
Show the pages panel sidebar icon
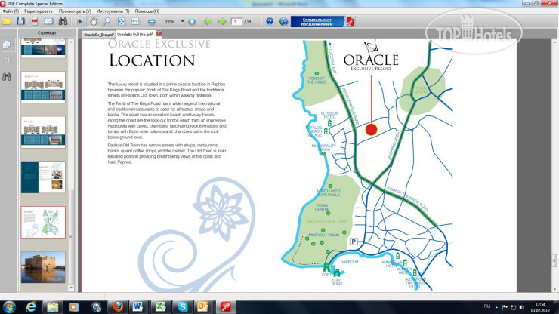7,45
